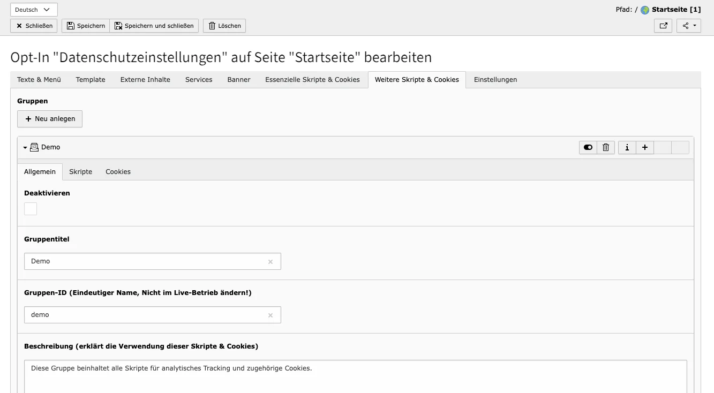The width and height of the screenshot is (714, 393).
Task: Open the Einstellungen tab
Action: tap(495, 79)
